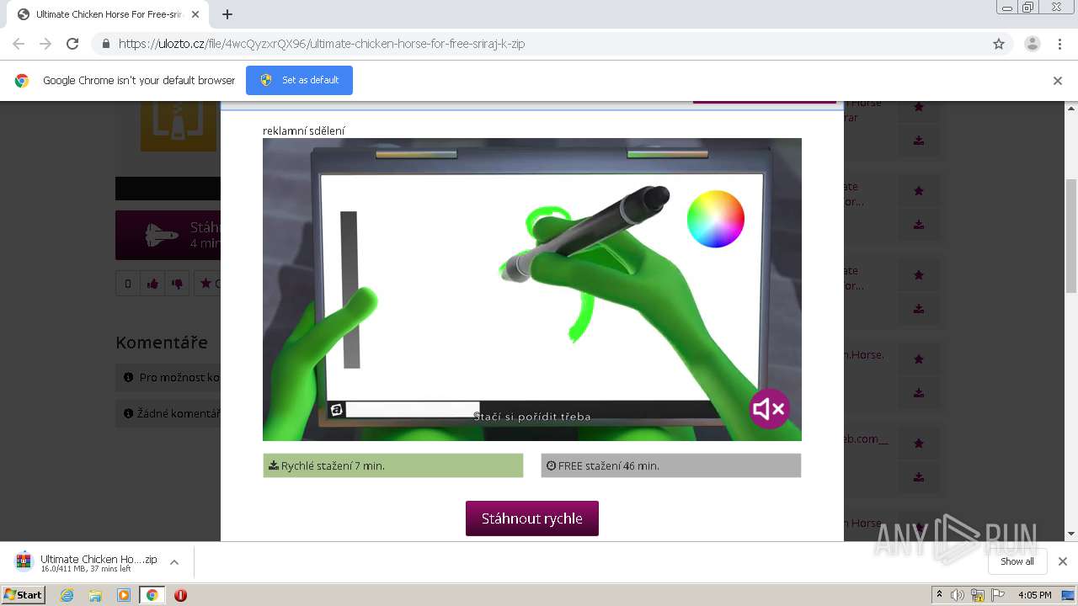Open Windows Media Player from taskbar
The height and width of the screenshot is (606, 1078).
coord(124,595)
